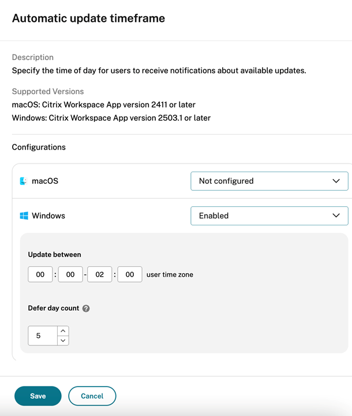The width and height of the screenshot is (352, 416).
Task: Select the end hour field showing 02
Action: tap(100, 274)
